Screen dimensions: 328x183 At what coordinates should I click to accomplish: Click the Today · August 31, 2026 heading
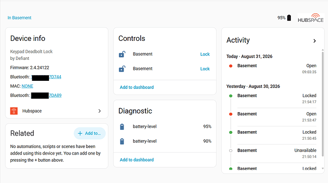(x=250, y=57)
